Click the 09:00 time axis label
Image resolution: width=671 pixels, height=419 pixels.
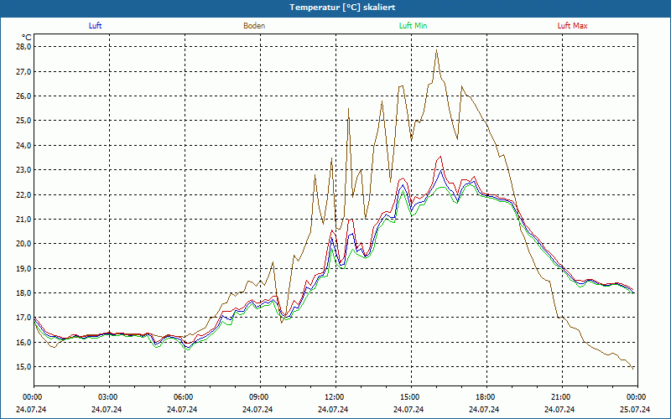(259, 397)
